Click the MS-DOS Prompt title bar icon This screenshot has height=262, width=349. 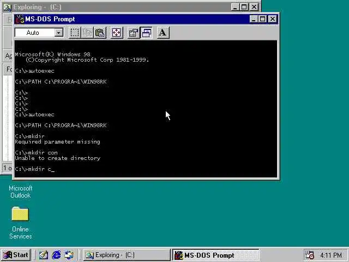point(20,19)
